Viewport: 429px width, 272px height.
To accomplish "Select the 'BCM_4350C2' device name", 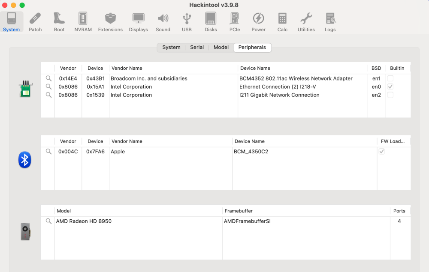I will (251, 151).
